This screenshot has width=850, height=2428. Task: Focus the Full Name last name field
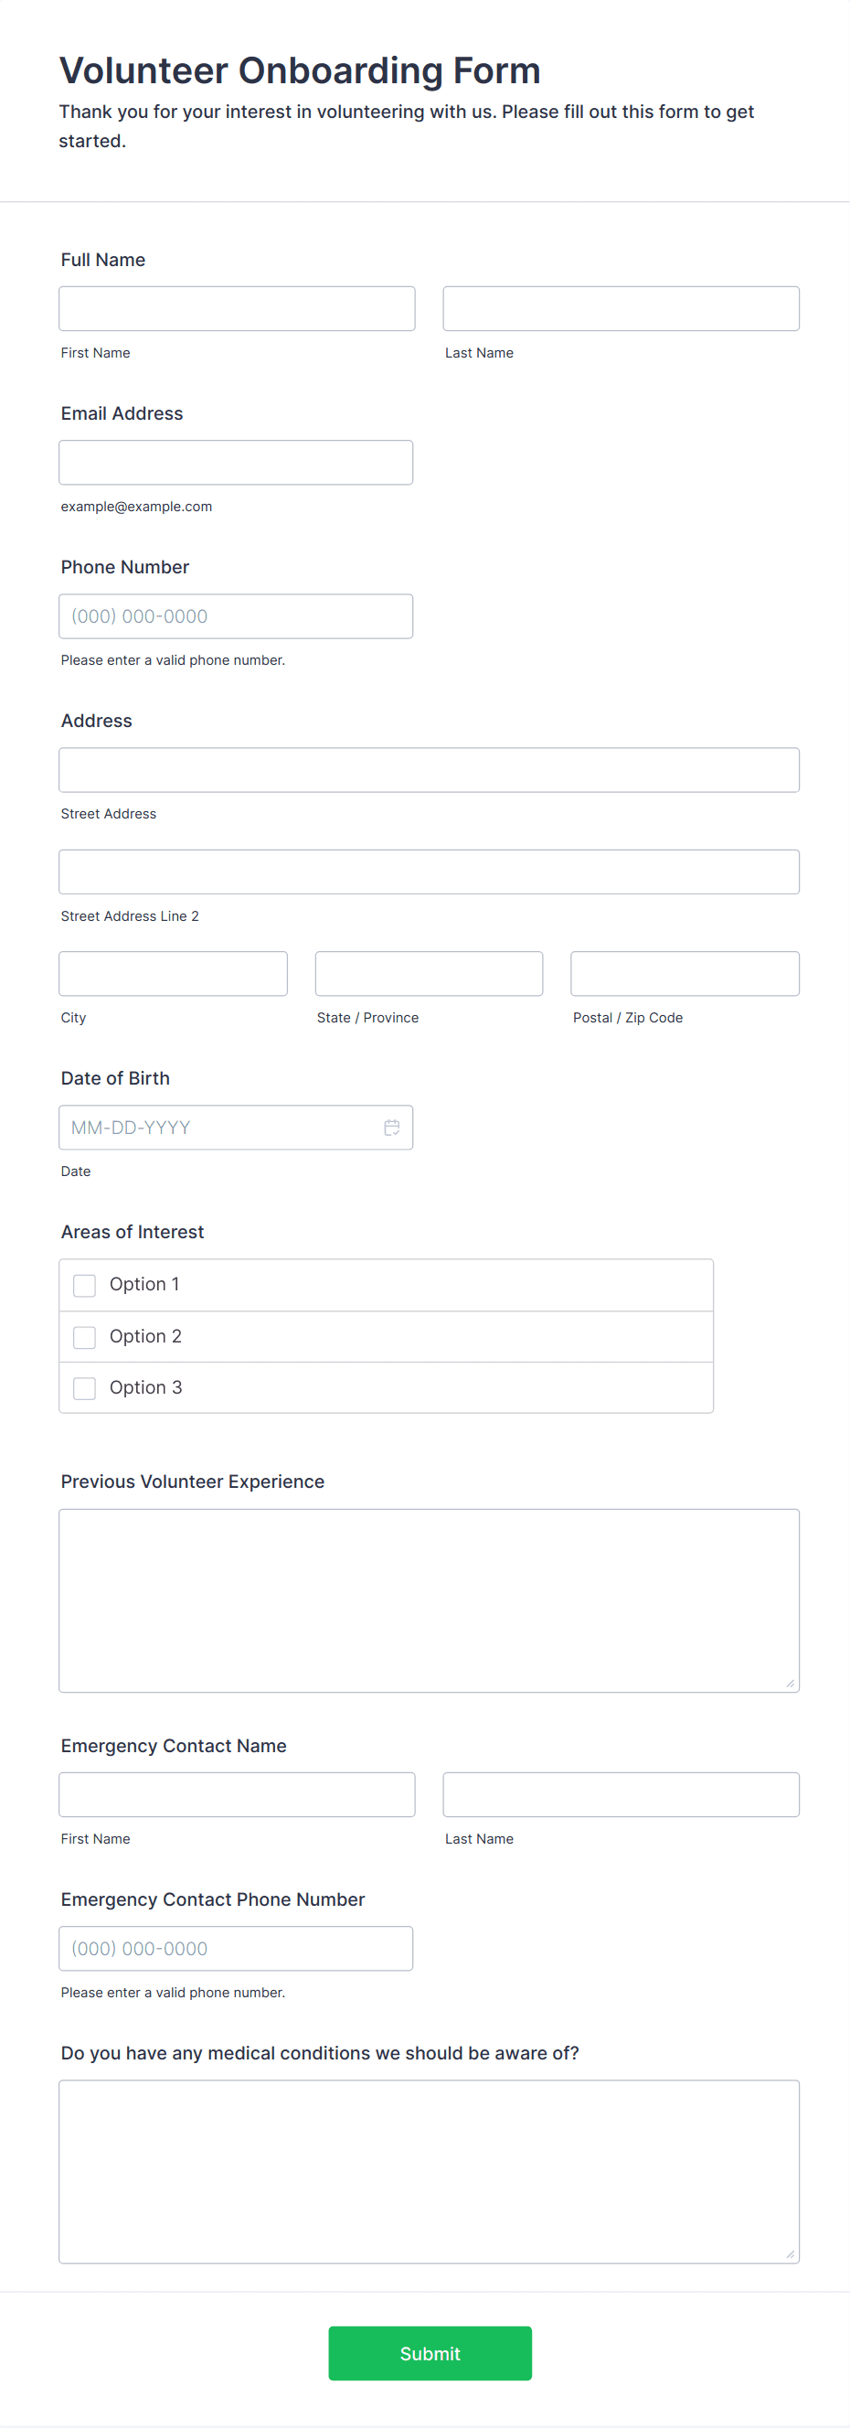point(621,309)
